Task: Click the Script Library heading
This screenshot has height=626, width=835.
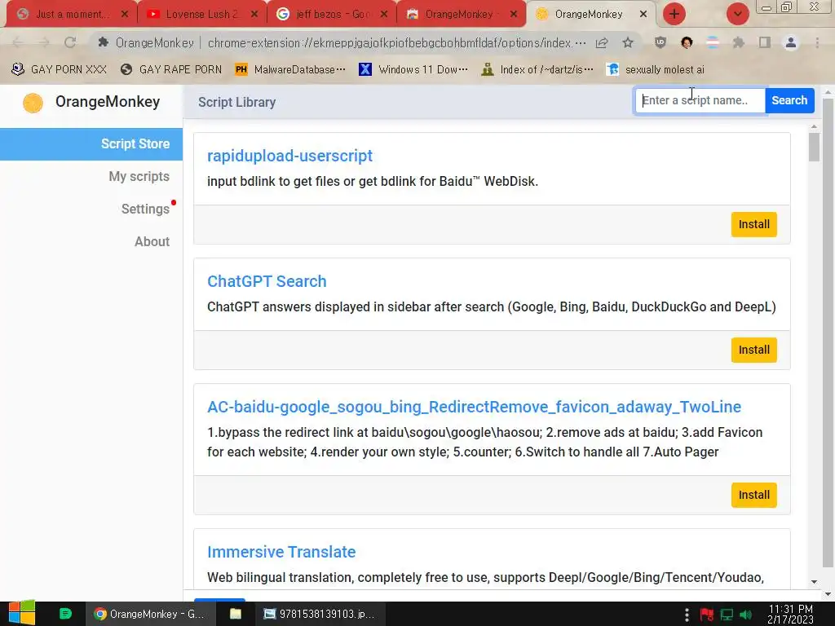Action: coord(237,102)
